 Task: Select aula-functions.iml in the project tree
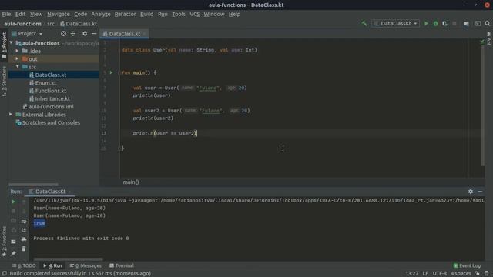pyautogui.click(x=51, y=106)
